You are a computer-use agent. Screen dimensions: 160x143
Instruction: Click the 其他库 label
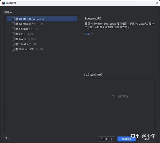9,12
